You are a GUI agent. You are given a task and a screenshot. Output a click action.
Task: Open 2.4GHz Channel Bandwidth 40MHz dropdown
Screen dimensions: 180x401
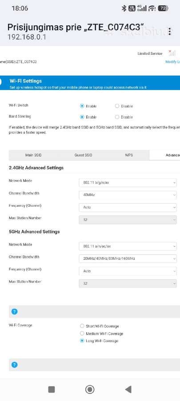point(128,195)
